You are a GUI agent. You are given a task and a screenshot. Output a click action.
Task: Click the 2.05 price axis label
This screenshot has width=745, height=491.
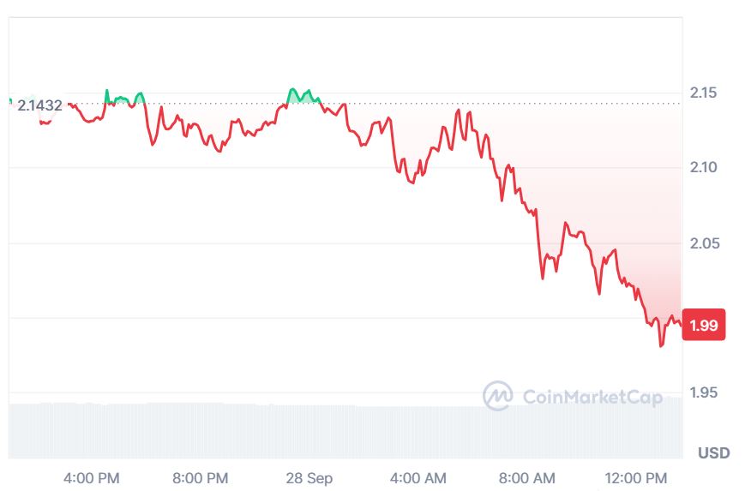tap(705, 243)
